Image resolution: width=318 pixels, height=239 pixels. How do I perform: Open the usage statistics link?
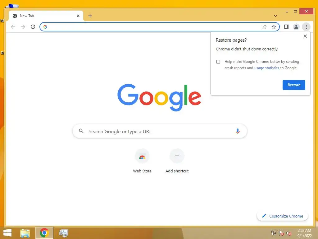(x=266, y=68)
